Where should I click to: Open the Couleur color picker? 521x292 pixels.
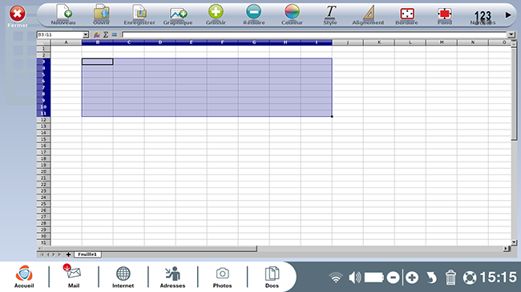click(x=292, y=14)
